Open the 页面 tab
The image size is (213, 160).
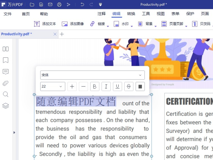[x=205, y=14]
